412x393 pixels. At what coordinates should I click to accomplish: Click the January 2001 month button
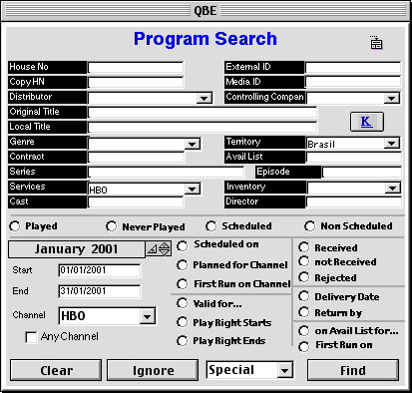coord(77,249)
